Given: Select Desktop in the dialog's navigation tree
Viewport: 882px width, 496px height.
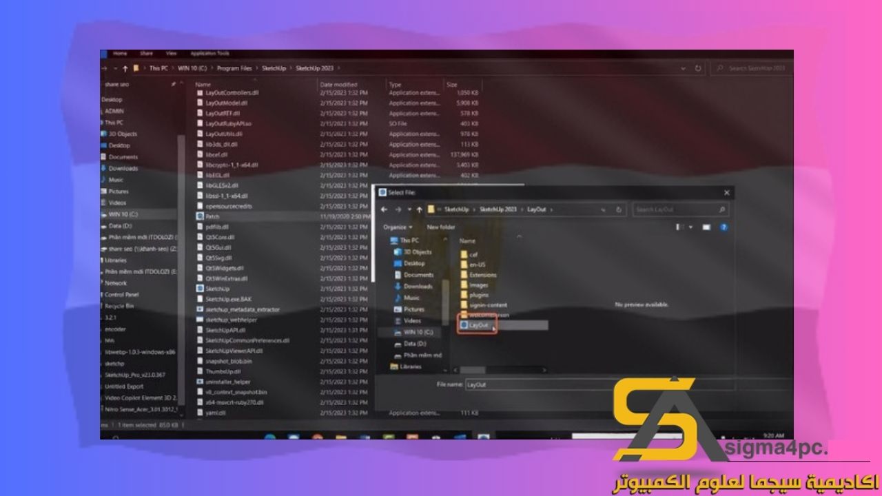Looking at the screenshot, I should tap(409, 263).
